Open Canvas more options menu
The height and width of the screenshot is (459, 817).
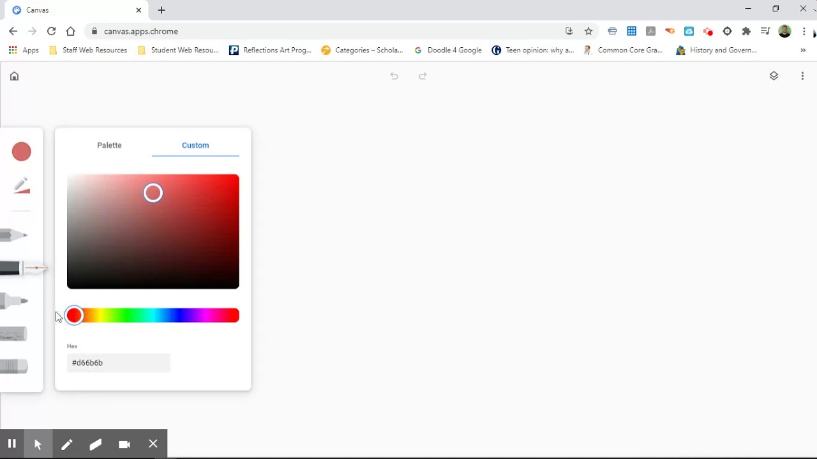802,76
